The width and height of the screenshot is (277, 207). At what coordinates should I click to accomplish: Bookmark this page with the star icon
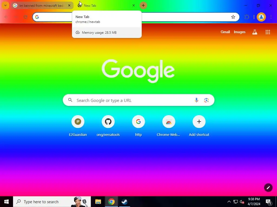(x=233, y=17)
